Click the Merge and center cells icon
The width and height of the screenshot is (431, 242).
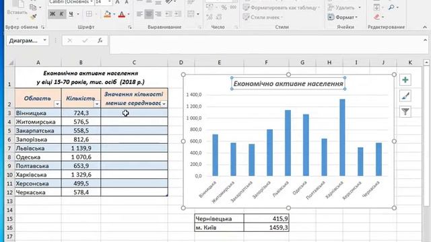pos(191,13)
